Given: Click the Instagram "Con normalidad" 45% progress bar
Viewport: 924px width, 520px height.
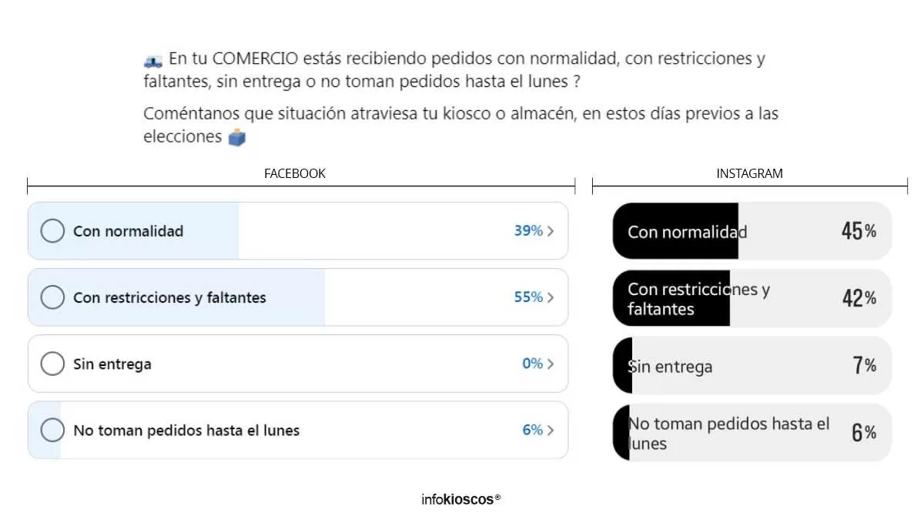Looking at the screenshot, I should [751, 230].
